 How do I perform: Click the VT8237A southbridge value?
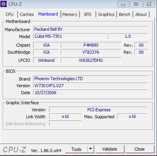pos(91,52)
